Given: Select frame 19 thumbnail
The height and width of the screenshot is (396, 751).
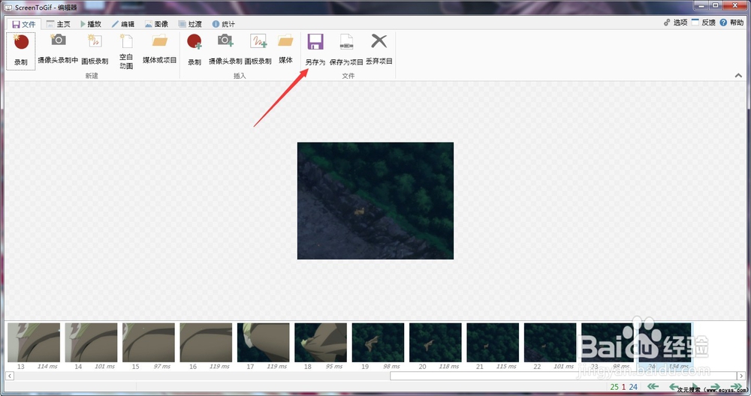Looking at the screenshot, I should (x=378, y=343).
